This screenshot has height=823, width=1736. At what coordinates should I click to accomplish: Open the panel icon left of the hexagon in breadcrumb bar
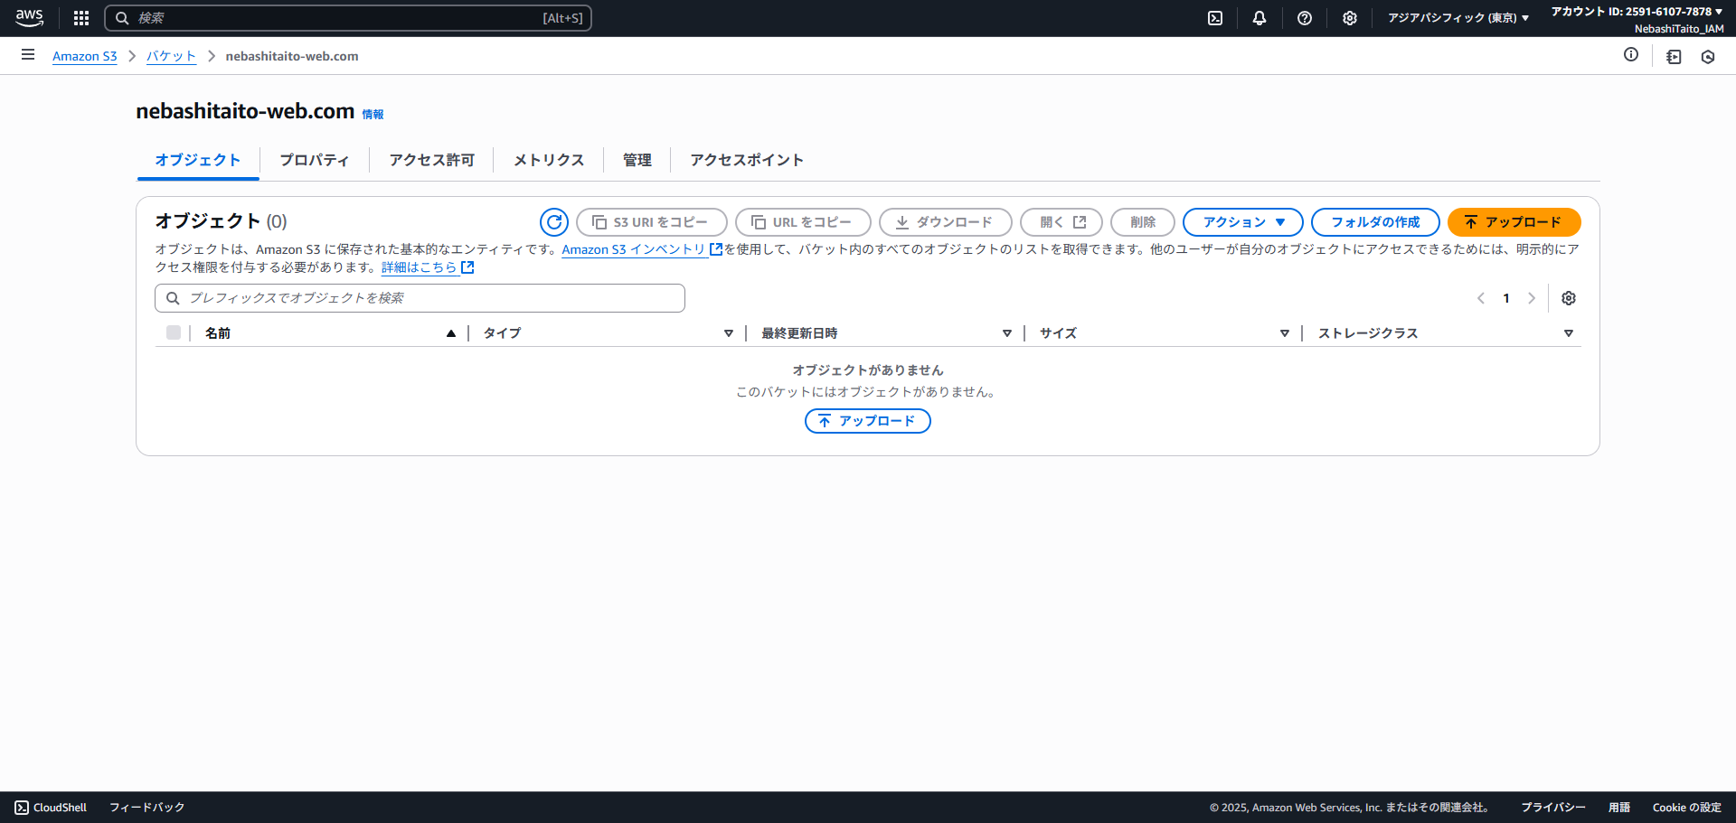point(1674,57)
